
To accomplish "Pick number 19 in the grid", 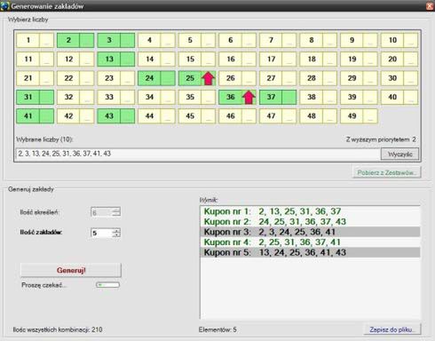I will coord(352,59).
